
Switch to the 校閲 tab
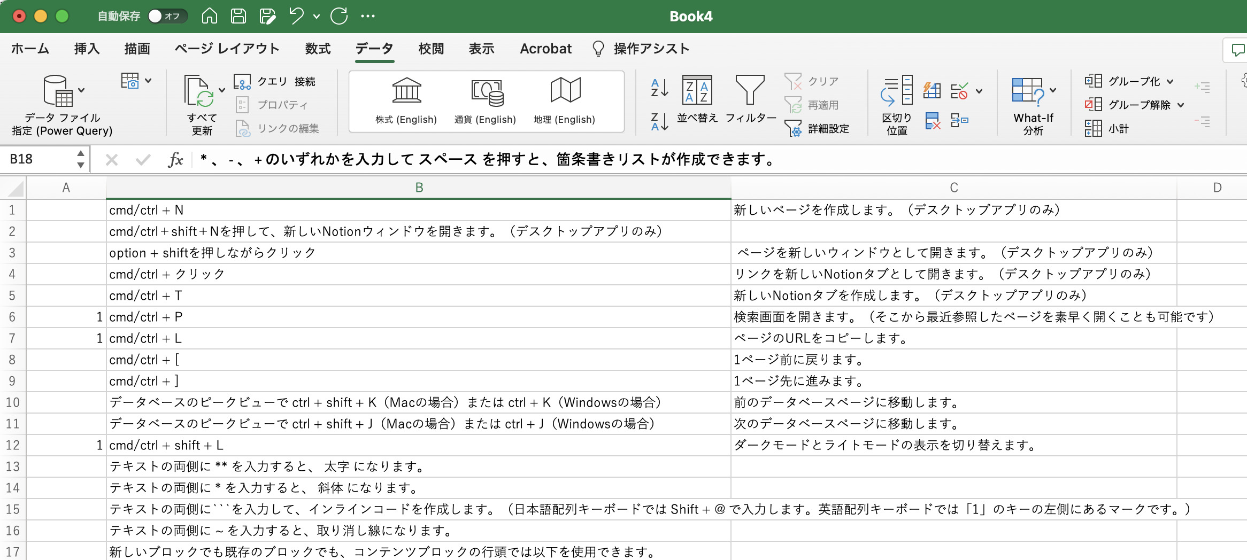click(432, 49)
